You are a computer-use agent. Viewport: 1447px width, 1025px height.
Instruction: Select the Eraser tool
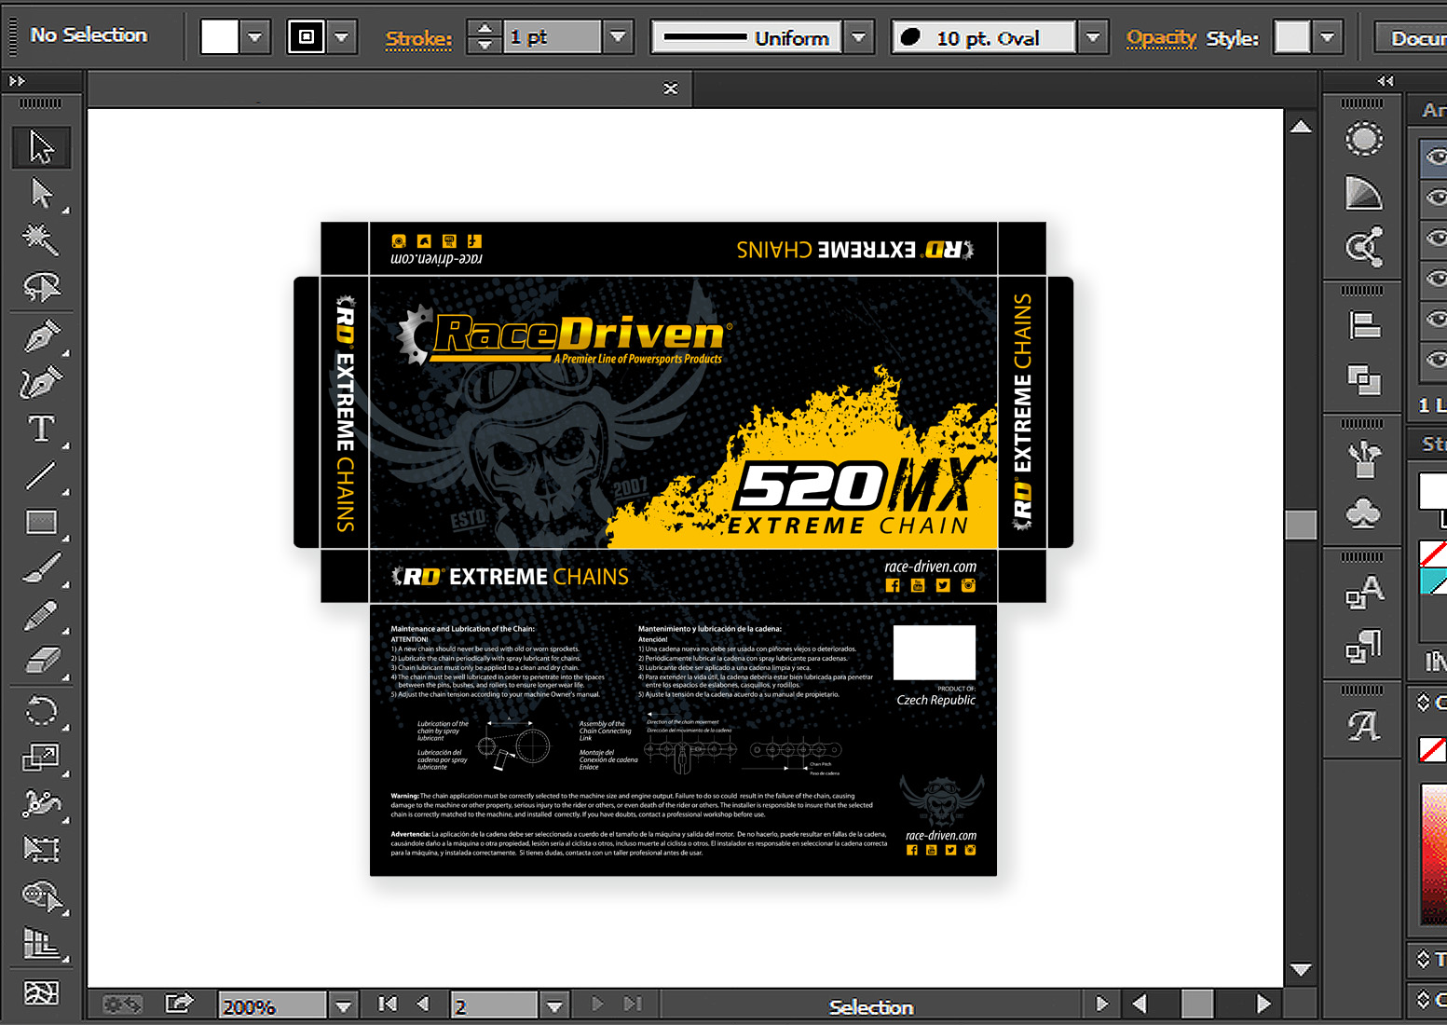coord(41,662)
